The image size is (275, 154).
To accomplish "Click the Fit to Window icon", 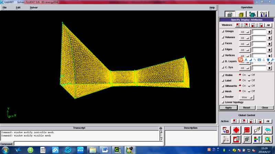I will [x=226, y=130].
